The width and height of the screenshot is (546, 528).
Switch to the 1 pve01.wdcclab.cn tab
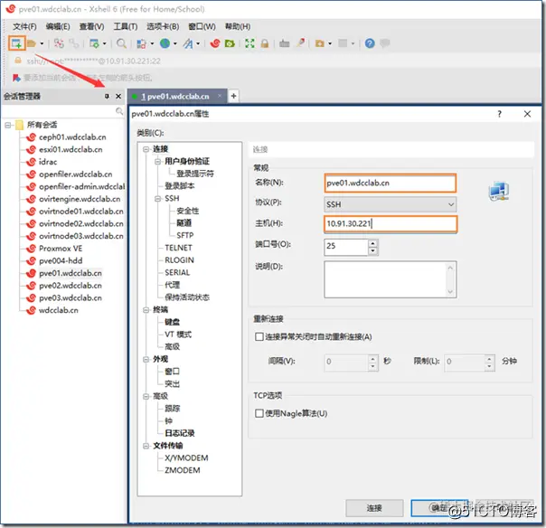click(177, 96)
